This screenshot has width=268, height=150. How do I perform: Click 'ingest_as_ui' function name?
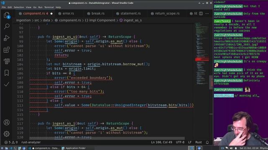(65, 37)
